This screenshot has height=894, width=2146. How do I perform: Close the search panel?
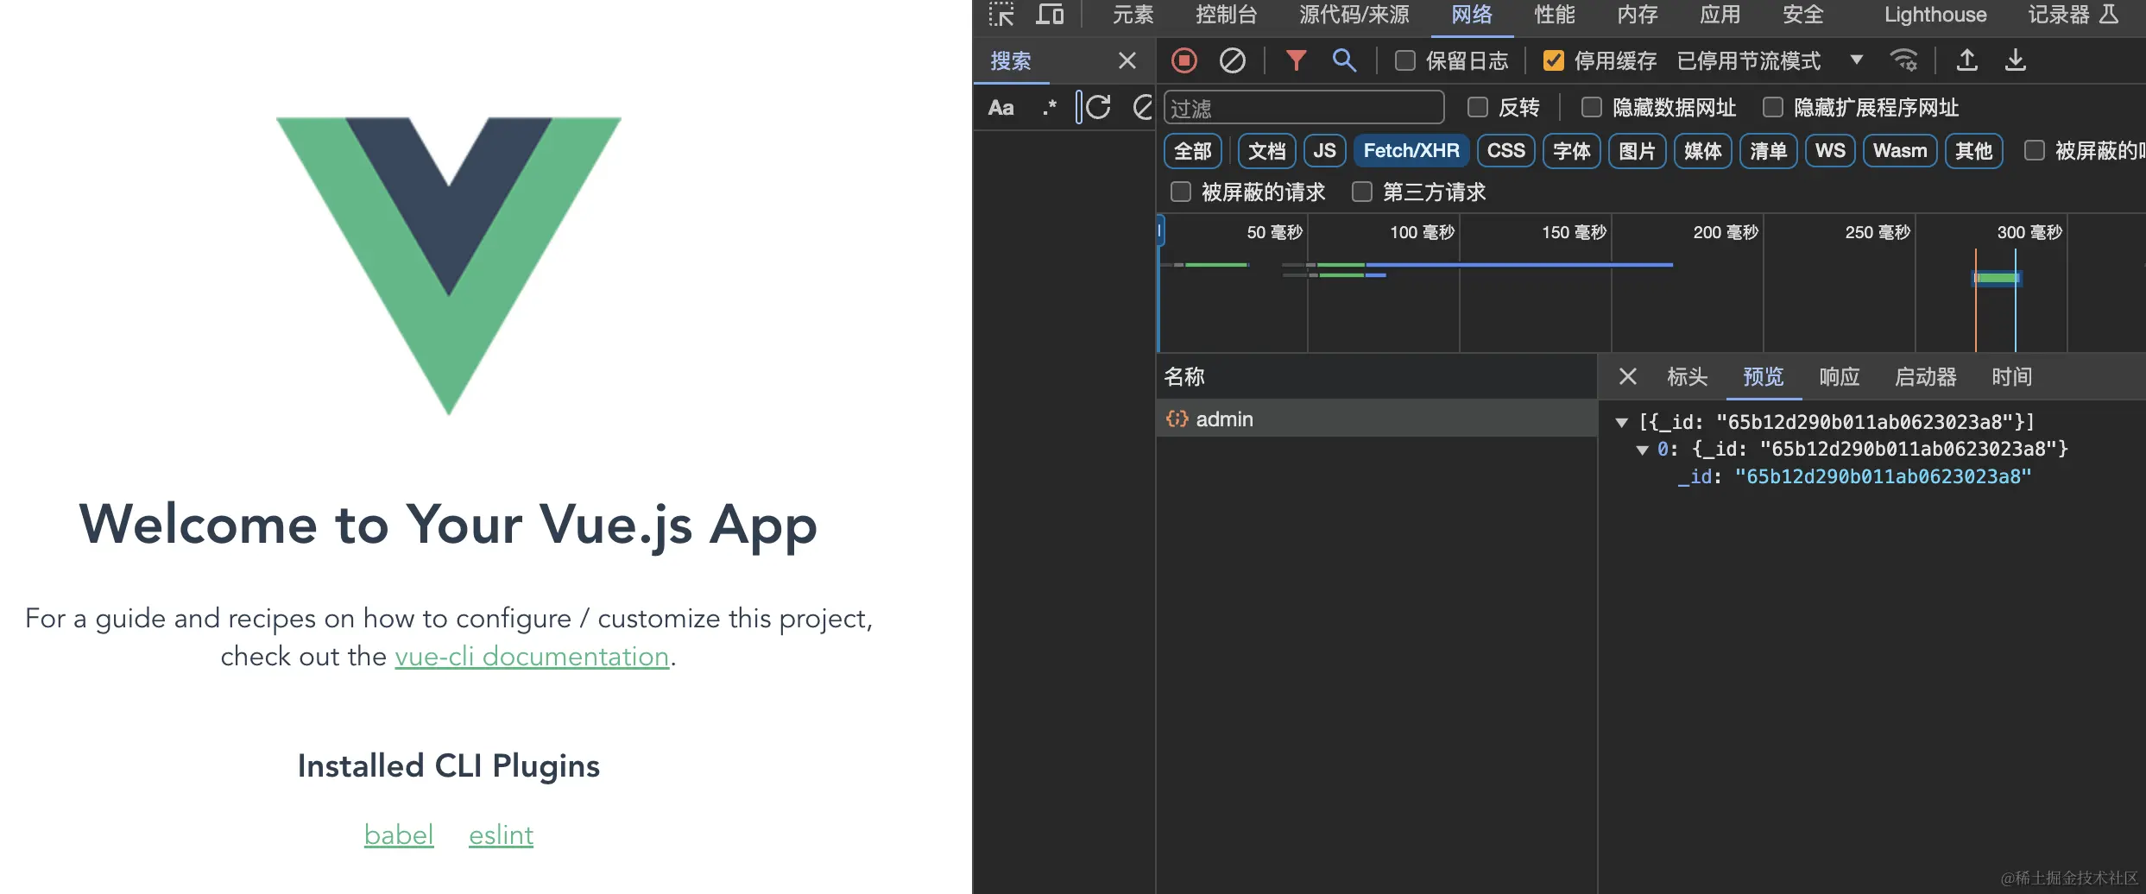[x=1127, y=60]
